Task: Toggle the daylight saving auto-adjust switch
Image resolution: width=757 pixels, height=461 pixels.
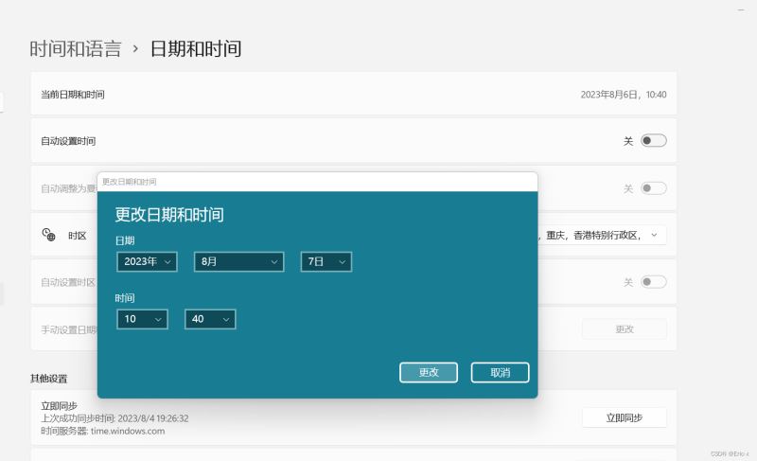Action: pyautogui.click(x=653, y=187)
